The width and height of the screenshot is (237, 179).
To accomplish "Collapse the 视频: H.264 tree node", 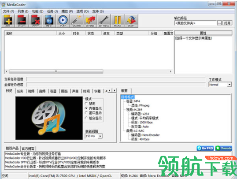I will (134, 110).
